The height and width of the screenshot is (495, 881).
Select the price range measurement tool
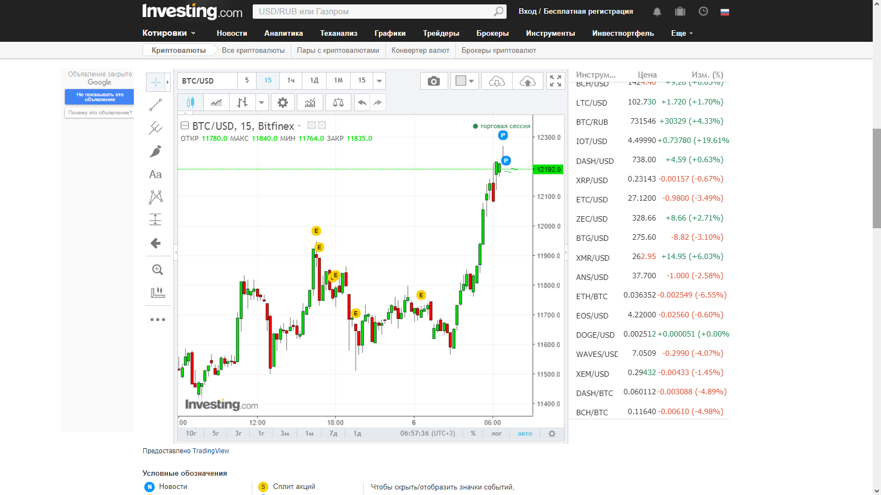point(156,220)
